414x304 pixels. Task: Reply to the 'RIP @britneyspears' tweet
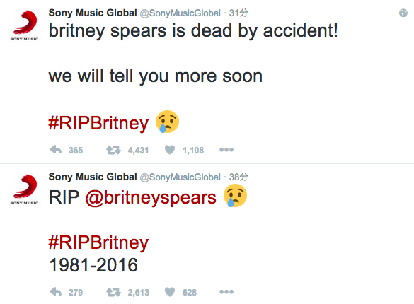tap(55, 292)
